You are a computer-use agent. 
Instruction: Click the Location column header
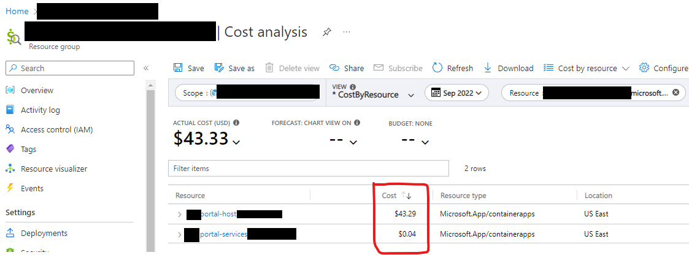[598, 196]
